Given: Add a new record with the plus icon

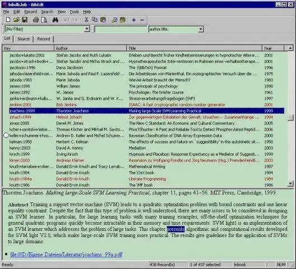Looking at the screenshot, I should (x=134, y=20).
